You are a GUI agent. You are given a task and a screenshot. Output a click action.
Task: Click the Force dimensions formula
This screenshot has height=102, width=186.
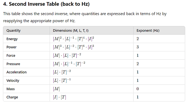[x=67, y=55]
